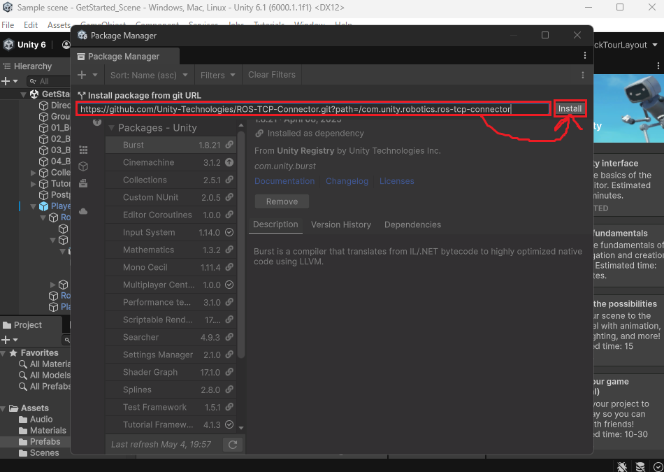664x472 pixels.
Task: Click the check circle on Tutorial Framework row
Action: coord(229,424)
